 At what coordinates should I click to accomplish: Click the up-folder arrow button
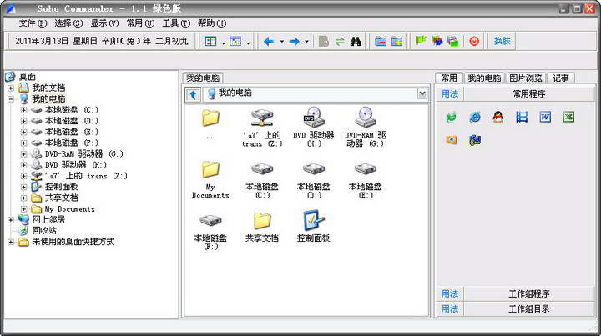[193, 94]
